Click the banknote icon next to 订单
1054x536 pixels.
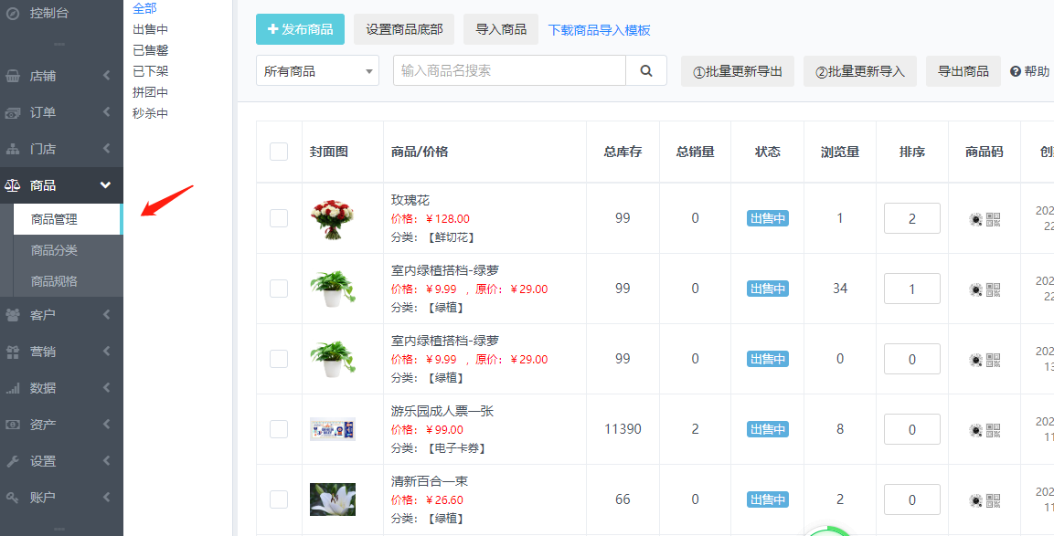[12, 113]
